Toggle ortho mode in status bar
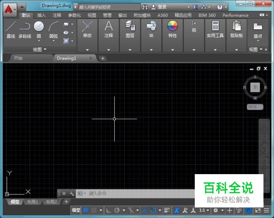The height and width of the screenshot is (218, 274). pos(108,210)
